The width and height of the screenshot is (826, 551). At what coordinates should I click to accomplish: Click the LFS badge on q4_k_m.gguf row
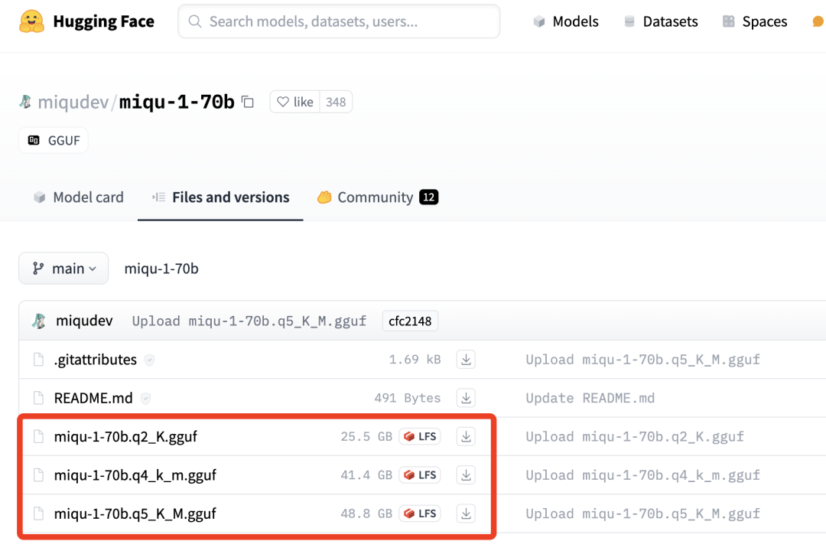[420, 475]
